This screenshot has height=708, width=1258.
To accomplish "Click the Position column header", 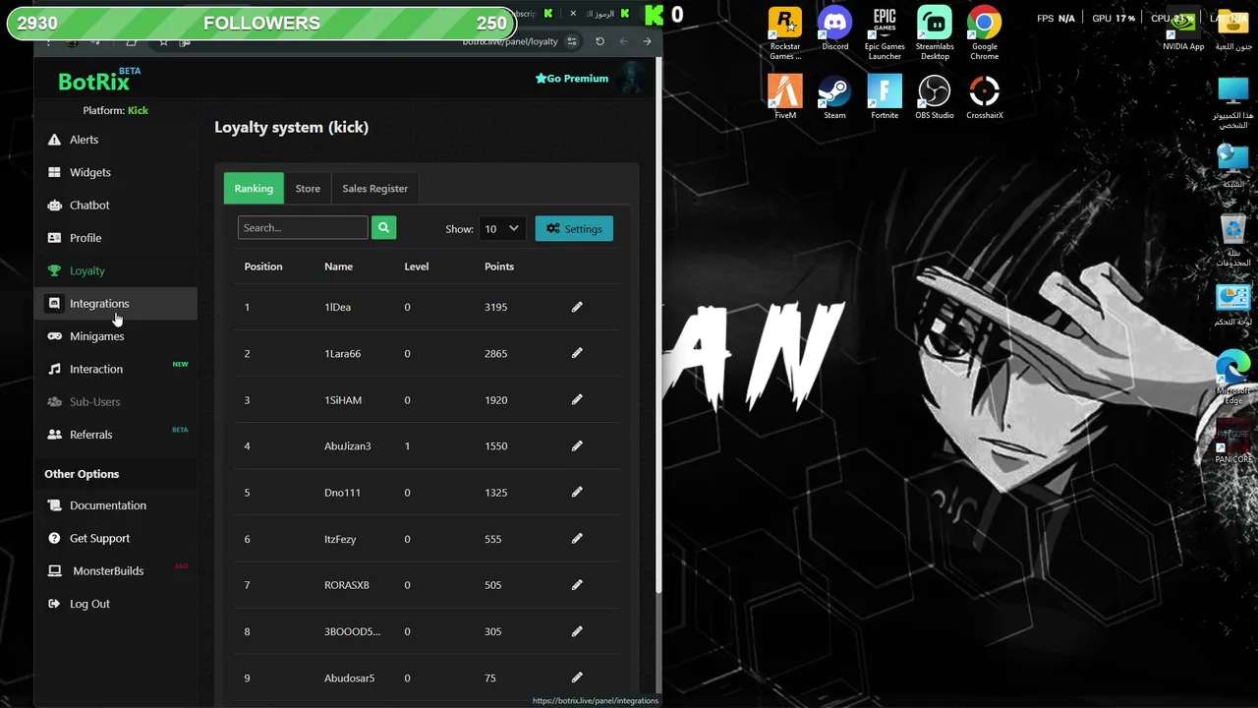I will point(263,266).
